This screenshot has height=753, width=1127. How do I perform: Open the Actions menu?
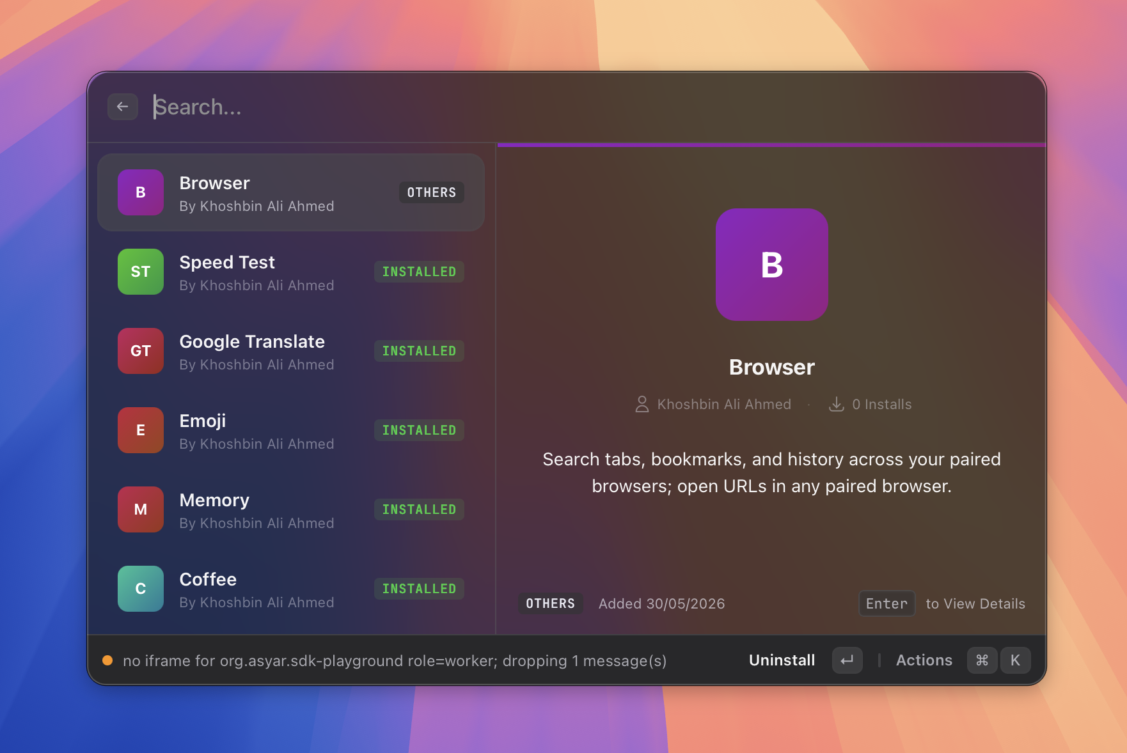[x=924, y=660]
